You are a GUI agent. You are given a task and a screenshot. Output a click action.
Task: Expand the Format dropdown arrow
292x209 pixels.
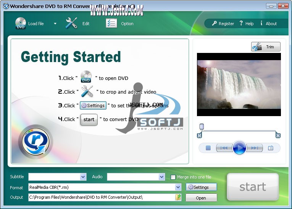(178, 187)
